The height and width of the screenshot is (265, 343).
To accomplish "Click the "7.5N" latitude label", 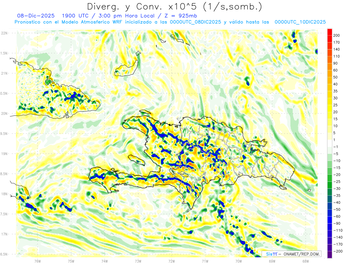I will point(4,214).
